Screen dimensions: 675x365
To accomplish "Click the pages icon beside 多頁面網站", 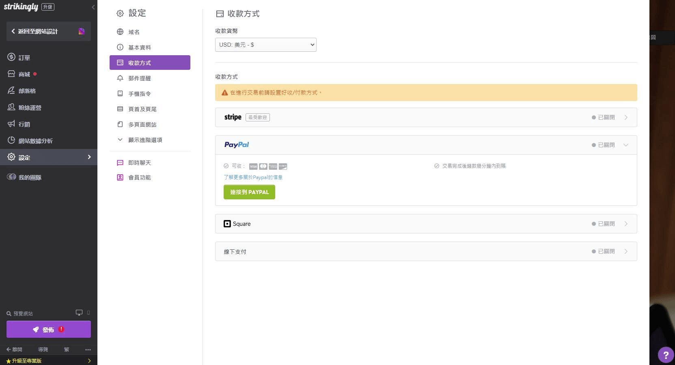I will (x=120, y=124).
